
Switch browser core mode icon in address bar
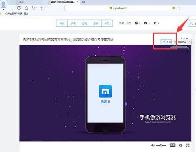pos(174,8)
